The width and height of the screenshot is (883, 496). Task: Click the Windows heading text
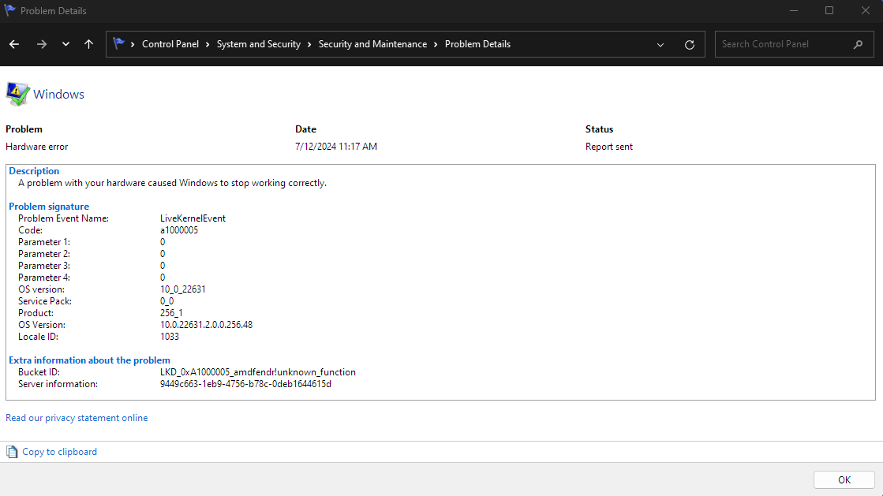tap(58, 94)
